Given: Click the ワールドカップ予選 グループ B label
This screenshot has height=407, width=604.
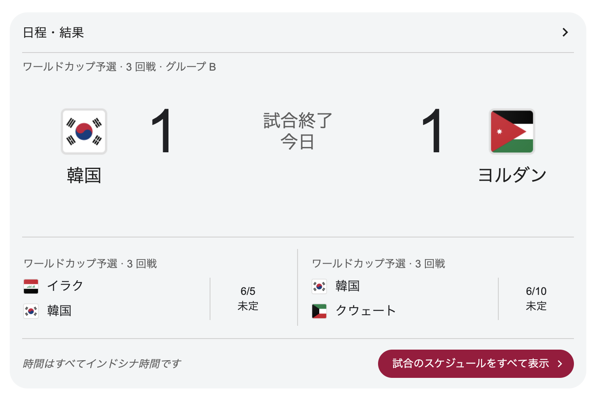Looking at the screenshot, I should tap(119, 67).
